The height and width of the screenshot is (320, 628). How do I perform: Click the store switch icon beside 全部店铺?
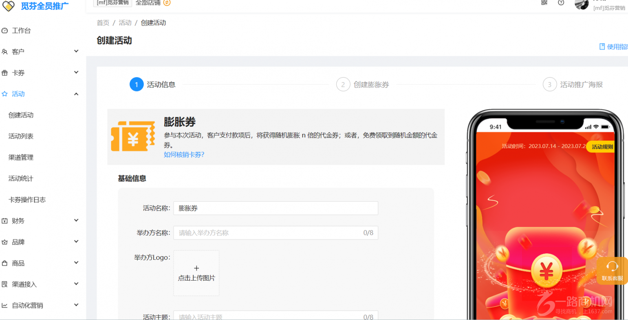[x=167, y=2]
